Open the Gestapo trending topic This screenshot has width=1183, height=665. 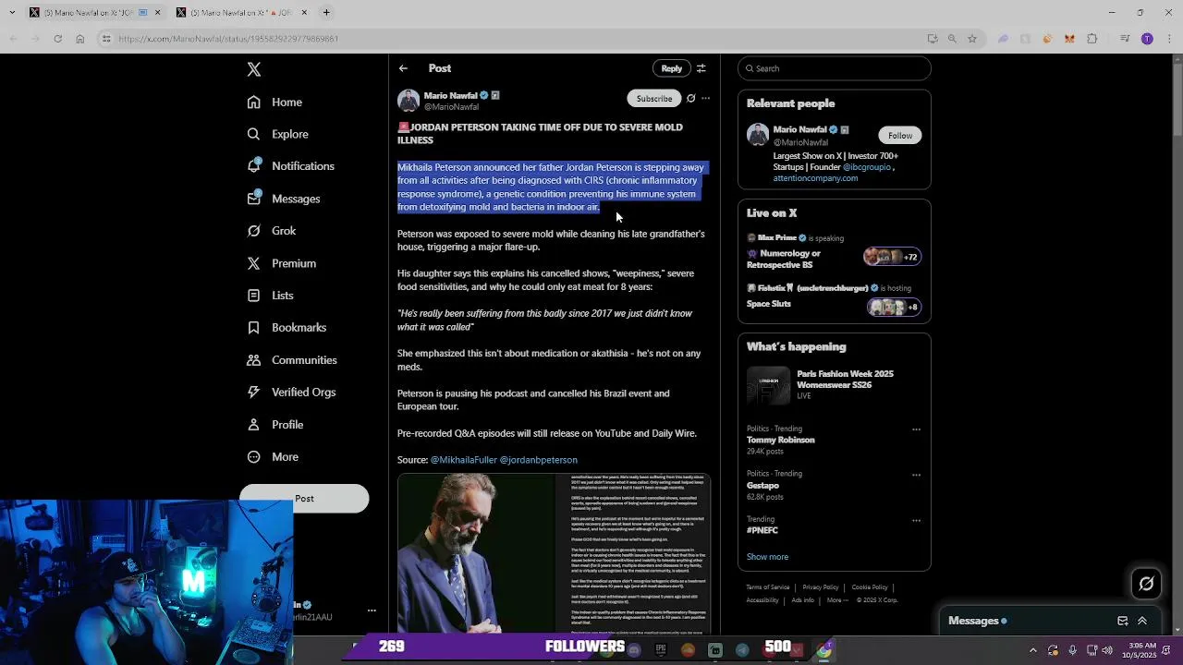click(x=762, y=486)
